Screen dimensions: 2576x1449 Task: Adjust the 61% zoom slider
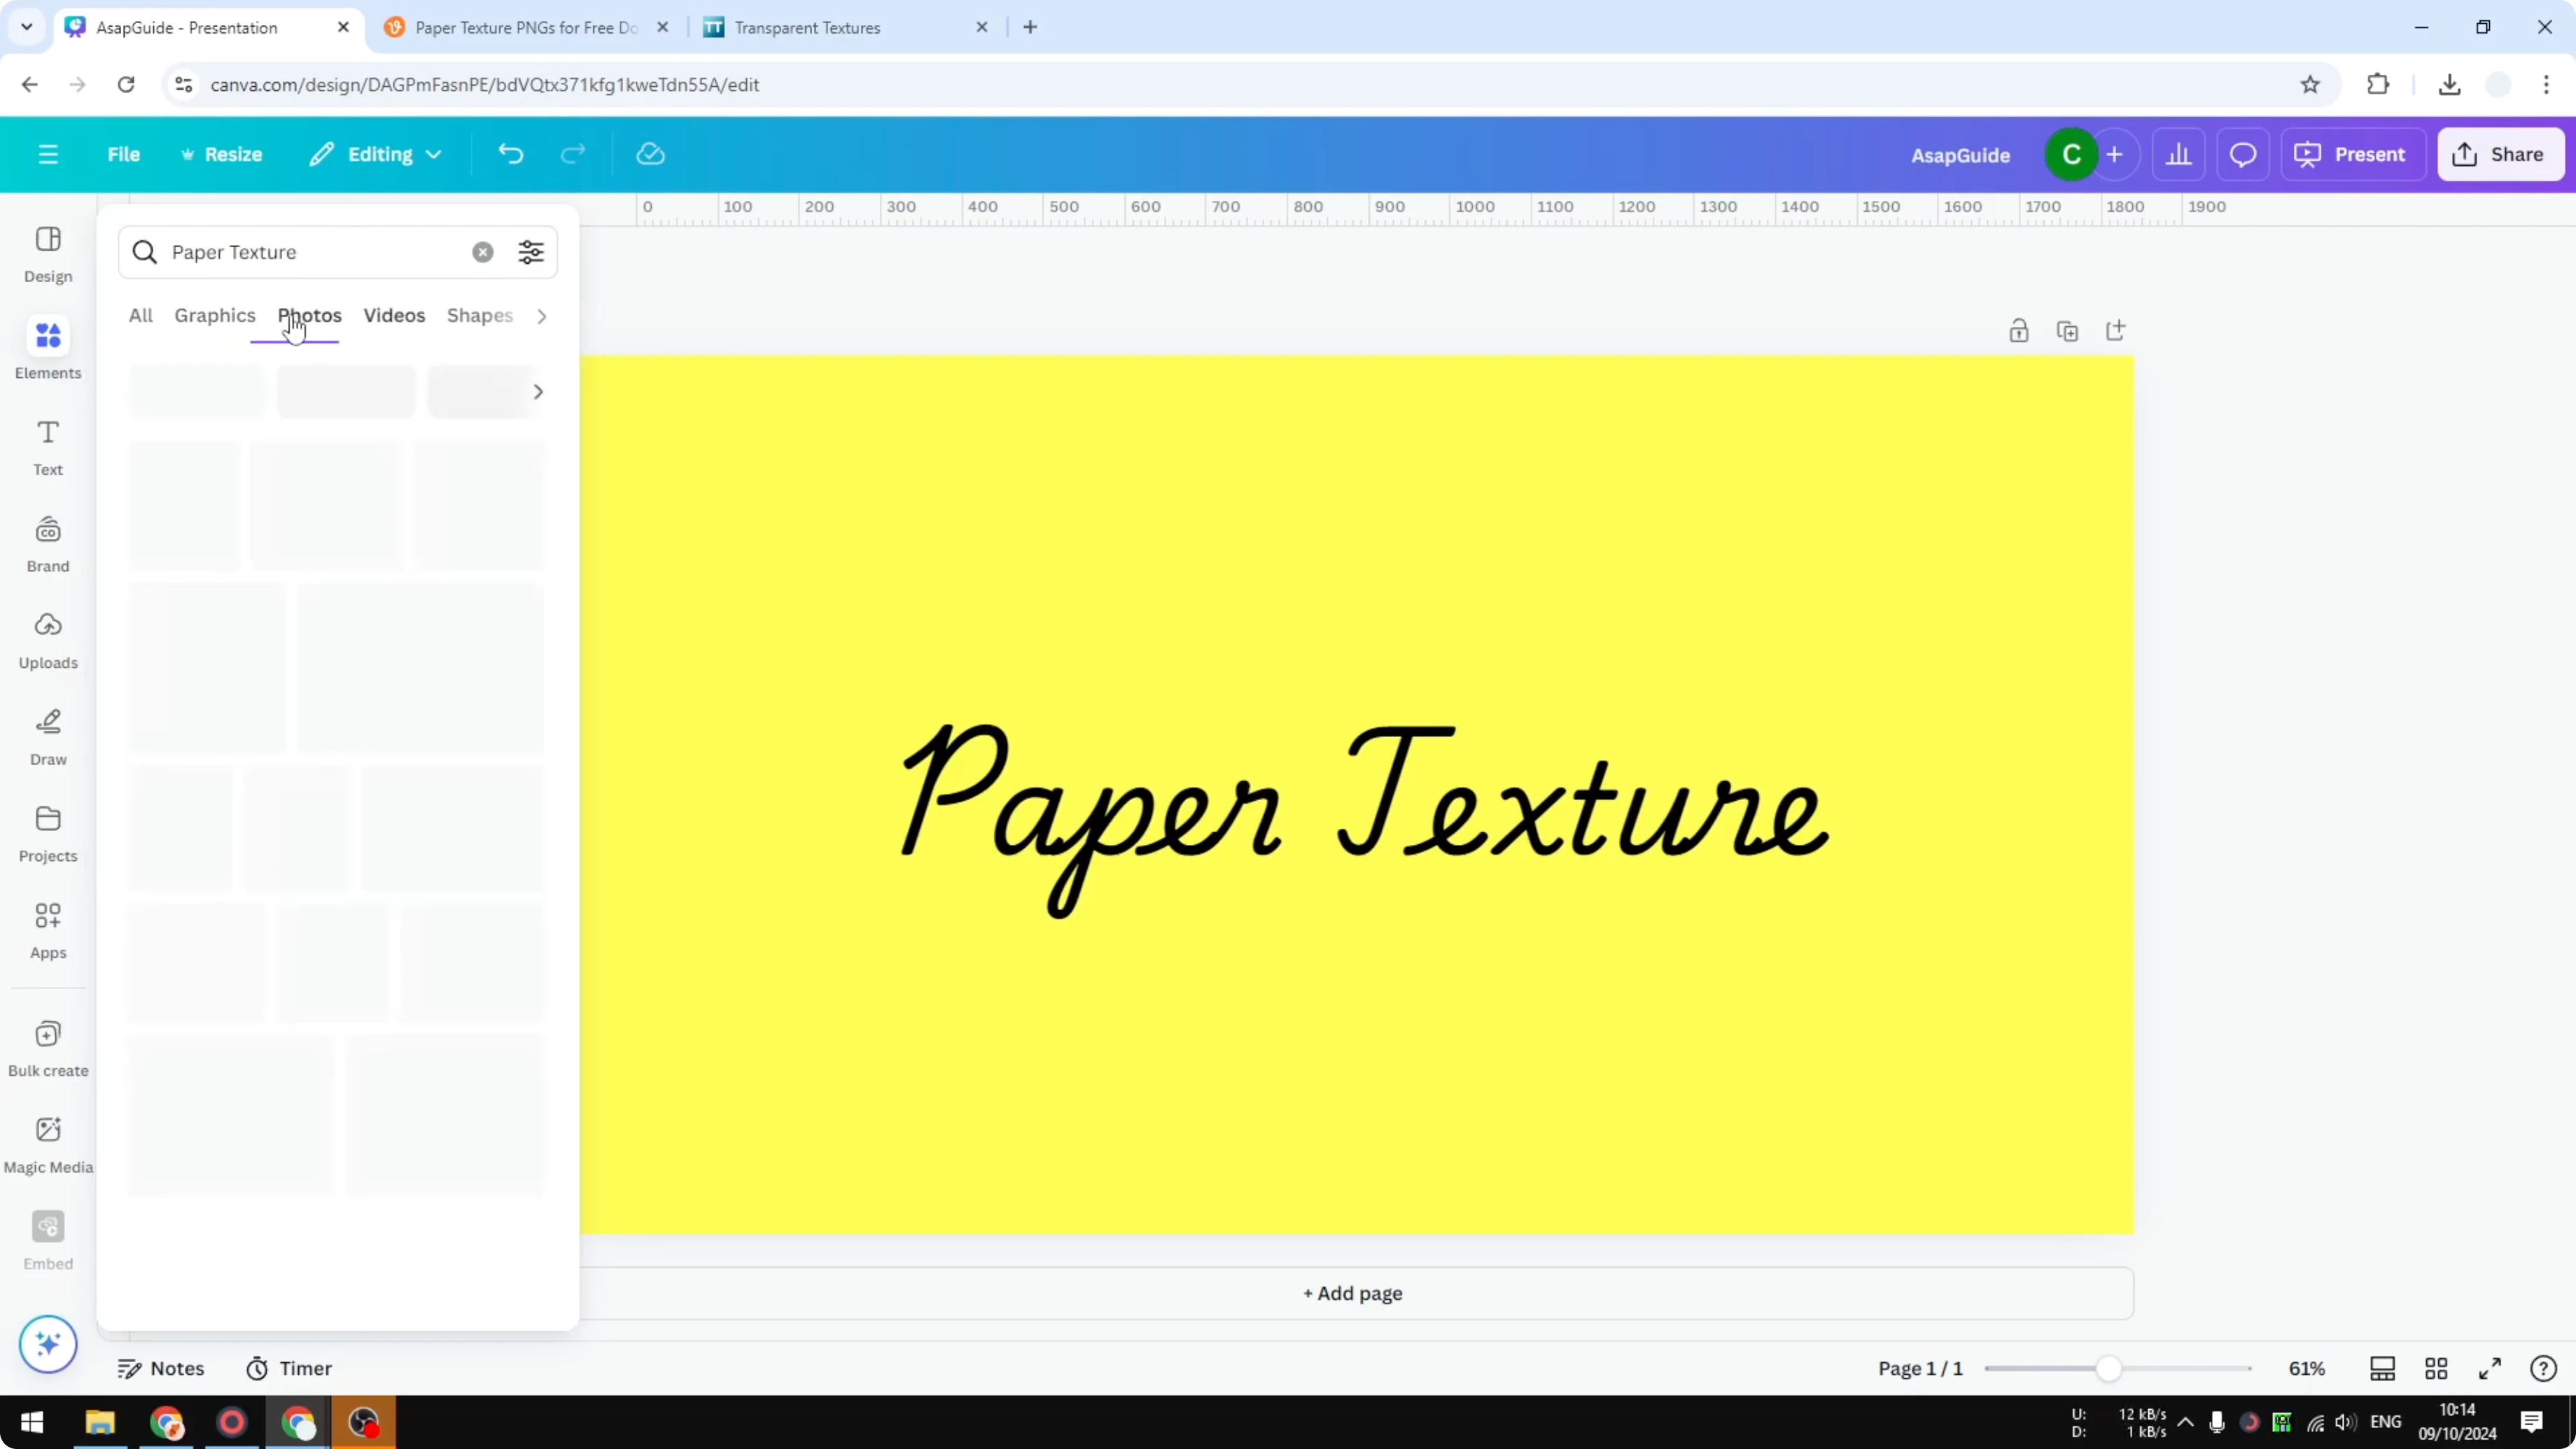click(x=2110, y=1368)
